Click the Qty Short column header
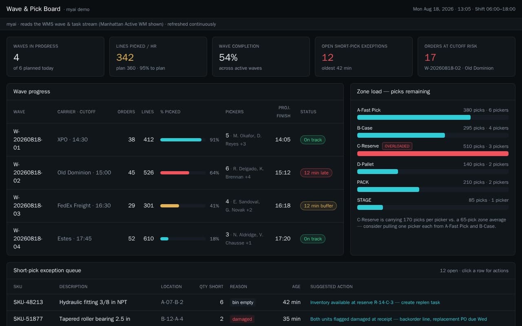This screenshot has width=522, height=326. coord(211,286)
